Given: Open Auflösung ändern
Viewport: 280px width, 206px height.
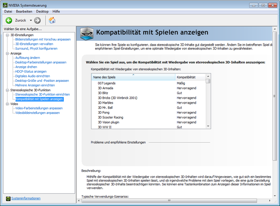Looking at the screenshot, I should tap(28, 58).
